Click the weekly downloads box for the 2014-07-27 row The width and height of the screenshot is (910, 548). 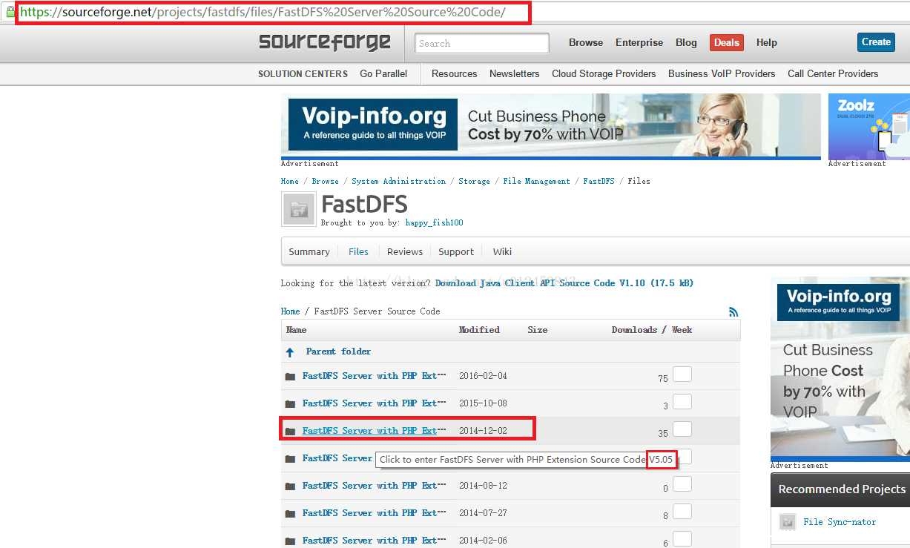(x=682, y=511)
